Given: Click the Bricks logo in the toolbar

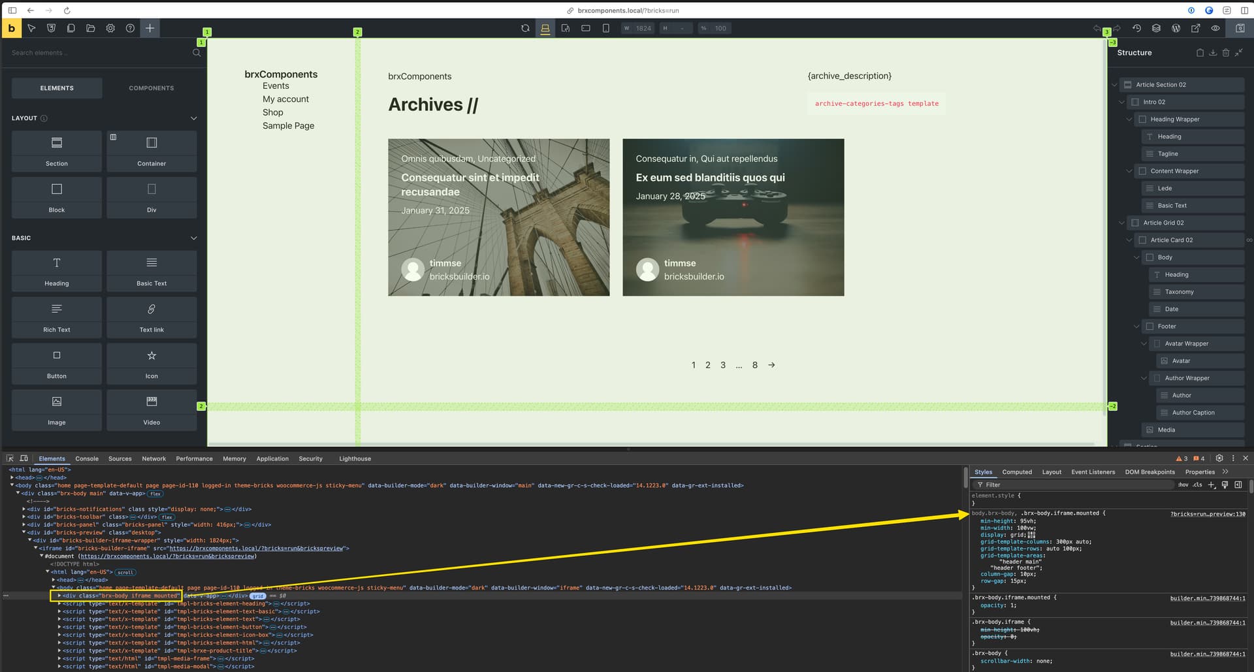Looking at the screenshot, I should coord(11,28).
